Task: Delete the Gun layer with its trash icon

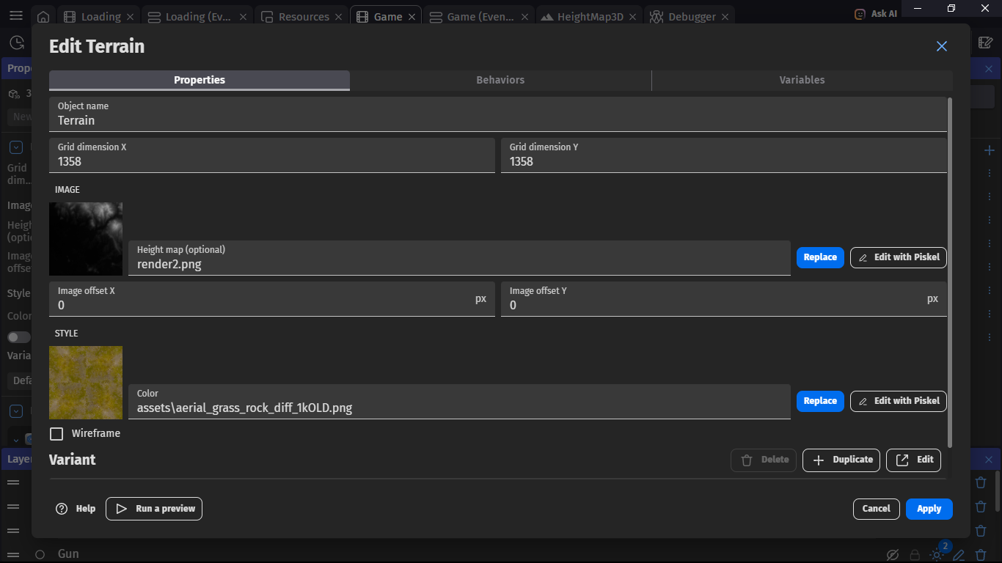Action: pos(981,554)
